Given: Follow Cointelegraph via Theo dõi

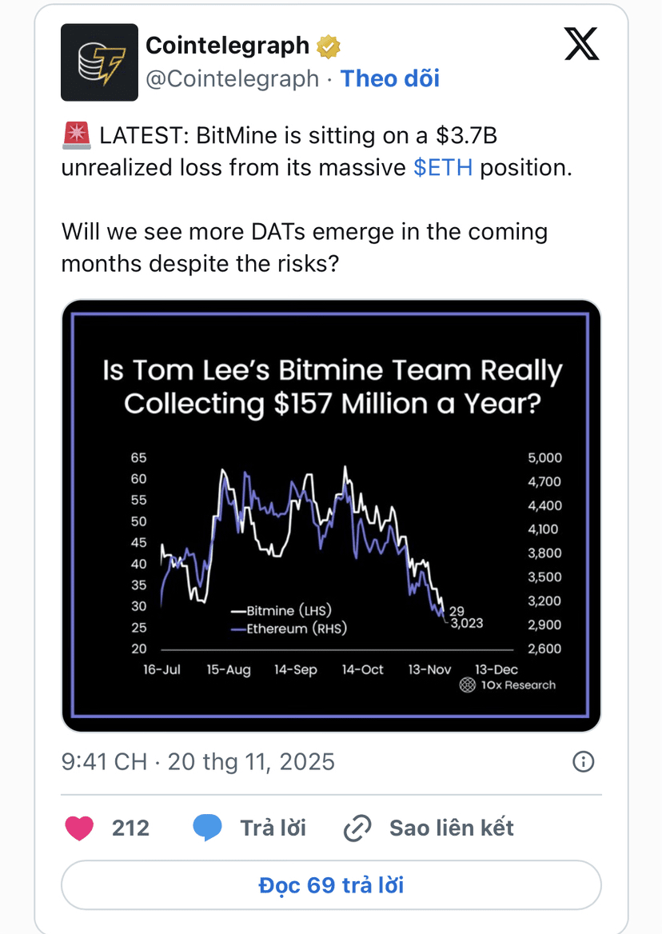Looking at the screenshot, I should click(x=389, y=78).
